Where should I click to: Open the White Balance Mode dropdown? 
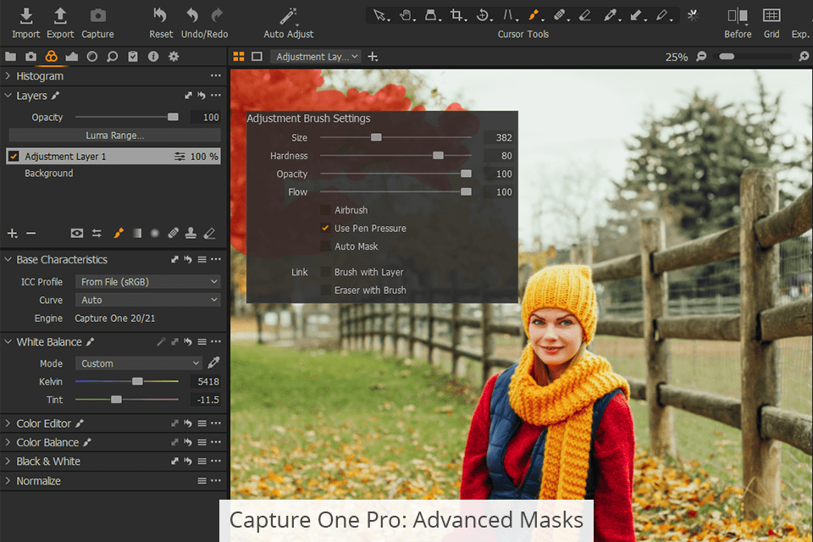pyautogui.click(x=139, y=363)
